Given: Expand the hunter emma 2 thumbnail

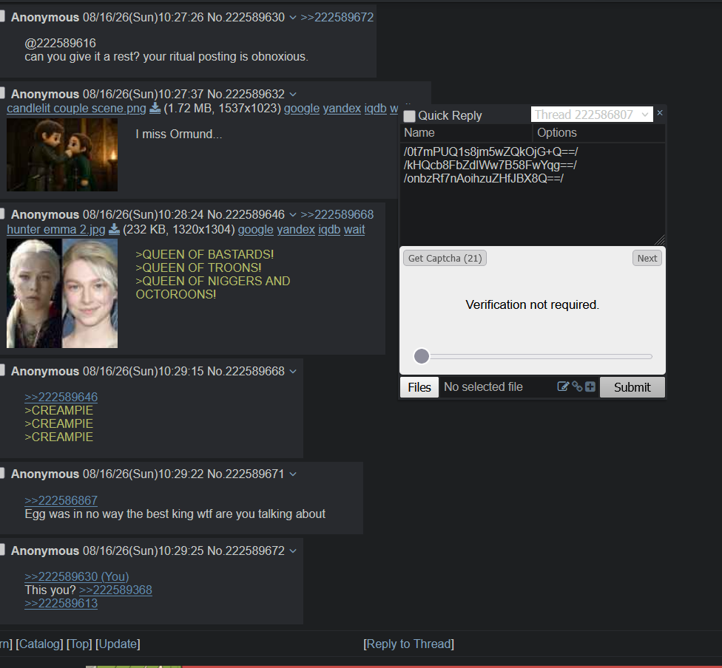Looking at the screenshot, I should [62, 293].
